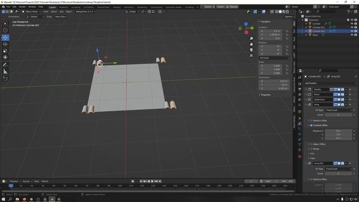Toggle X-ray mode icon in viewport header
Screen dimensions: 359x202
point(271,11)
